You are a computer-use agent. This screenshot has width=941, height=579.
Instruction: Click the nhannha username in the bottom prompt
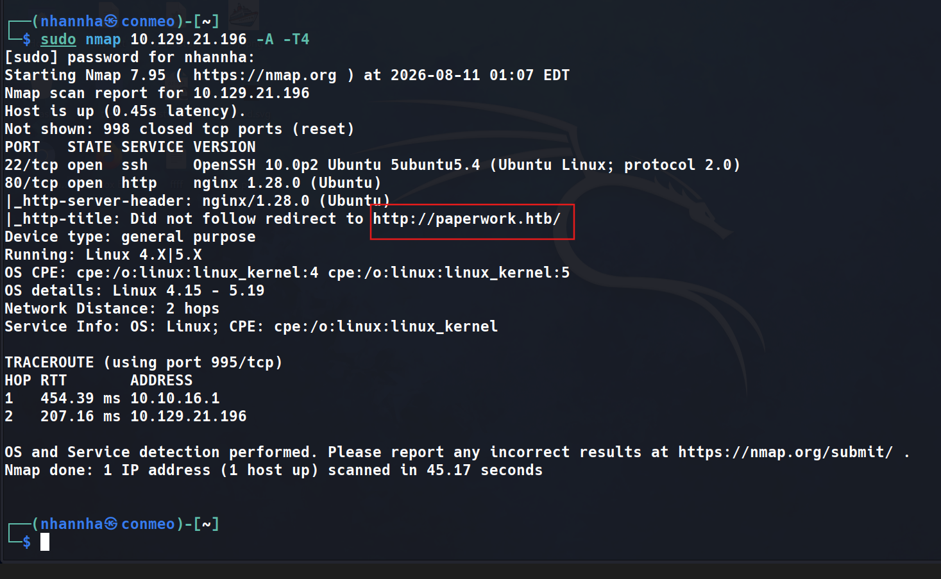(x=71, y=524)
